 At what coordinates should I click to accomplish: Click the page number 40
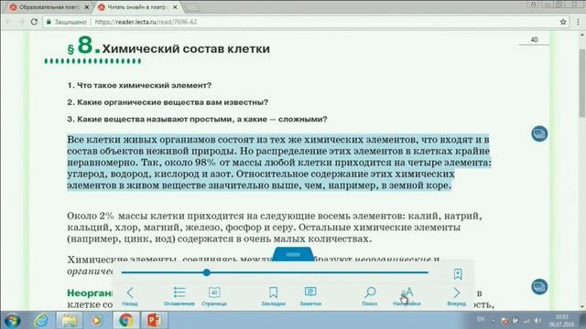point(534,39)
